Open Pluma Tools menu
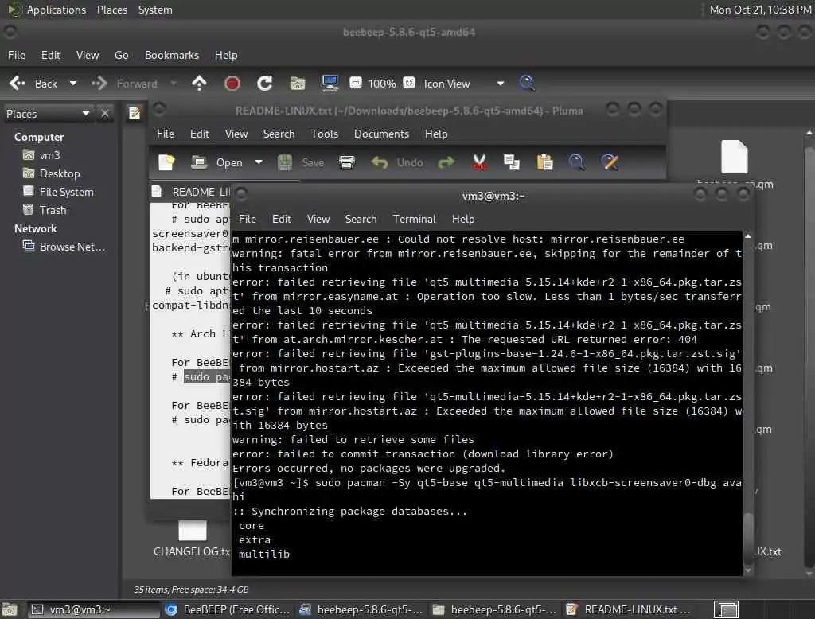 click(325, 134)
